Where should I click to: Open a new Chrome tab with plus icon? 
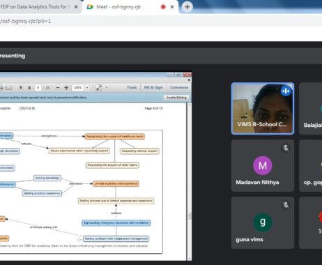coord(187,7)
